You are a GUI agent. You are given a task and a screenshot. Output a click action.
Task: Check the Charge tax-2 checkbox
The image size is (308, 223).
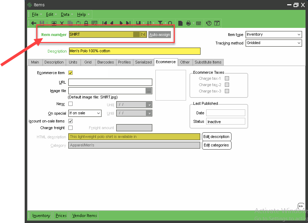pyautogui.click(x=227, y=85)
